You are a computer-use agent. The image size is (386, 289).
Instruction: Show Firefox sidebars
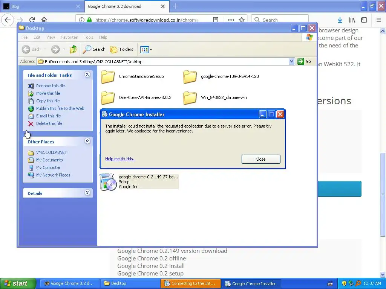(x=364, y=20)
